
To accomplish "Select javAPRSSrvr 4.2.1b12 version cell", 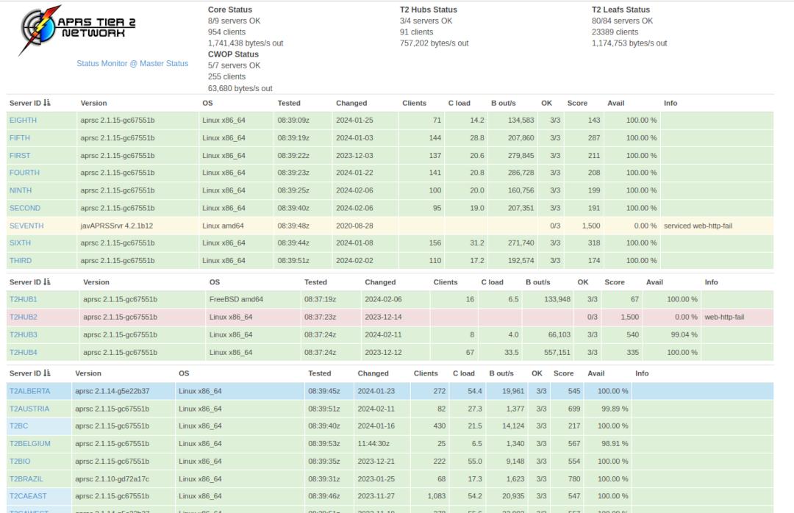I will pyautogui.click(x=116, y=226).
